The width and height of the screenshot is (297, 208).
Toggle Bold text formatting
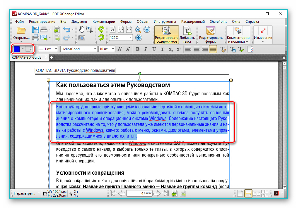click(x=138, y=49)
